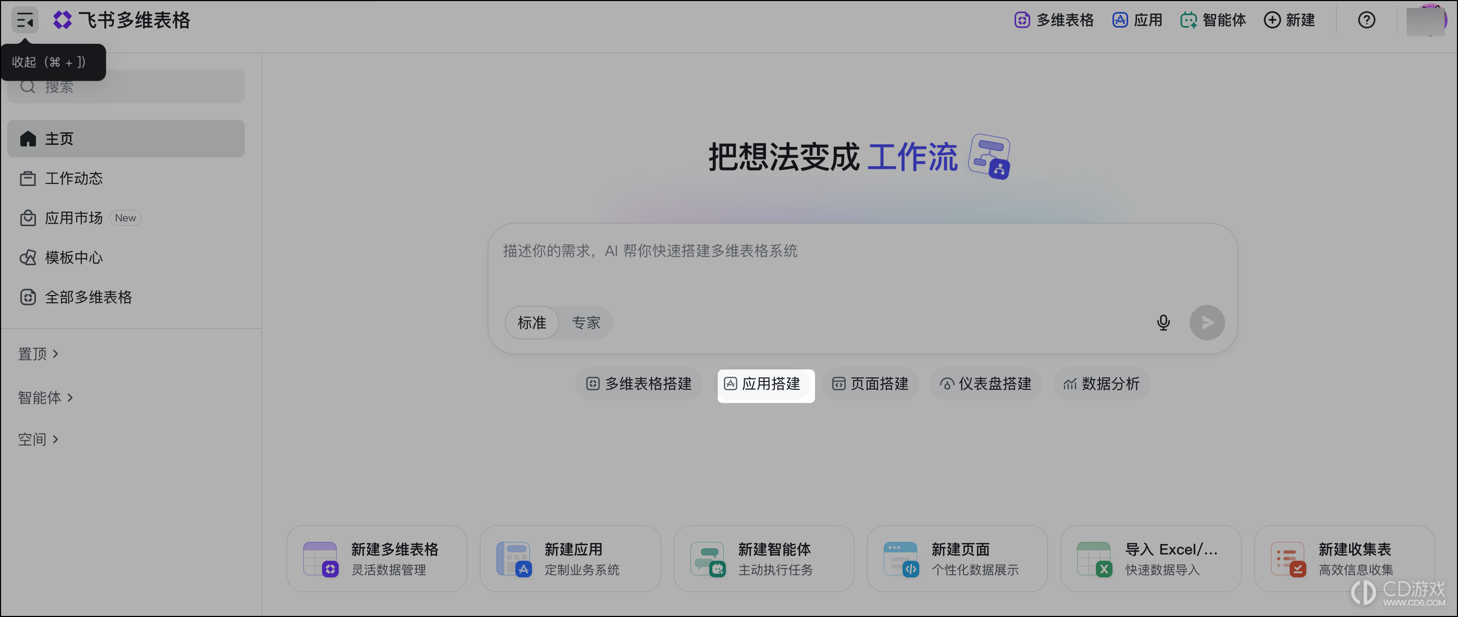
Task: Open 模板中心 in sidebar
Action: (x=126, y=257)
